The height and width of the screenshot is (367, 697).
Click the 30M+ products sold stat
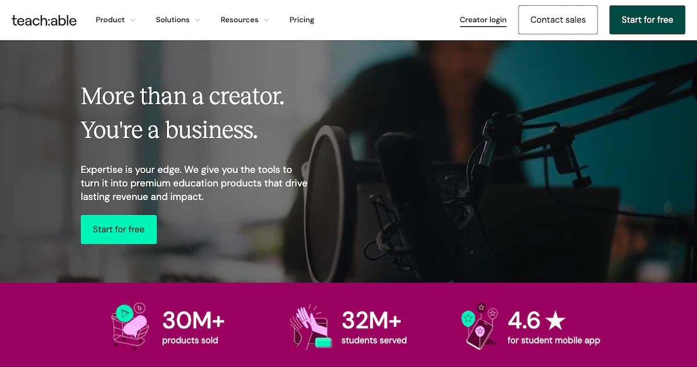tap(193, 328)
